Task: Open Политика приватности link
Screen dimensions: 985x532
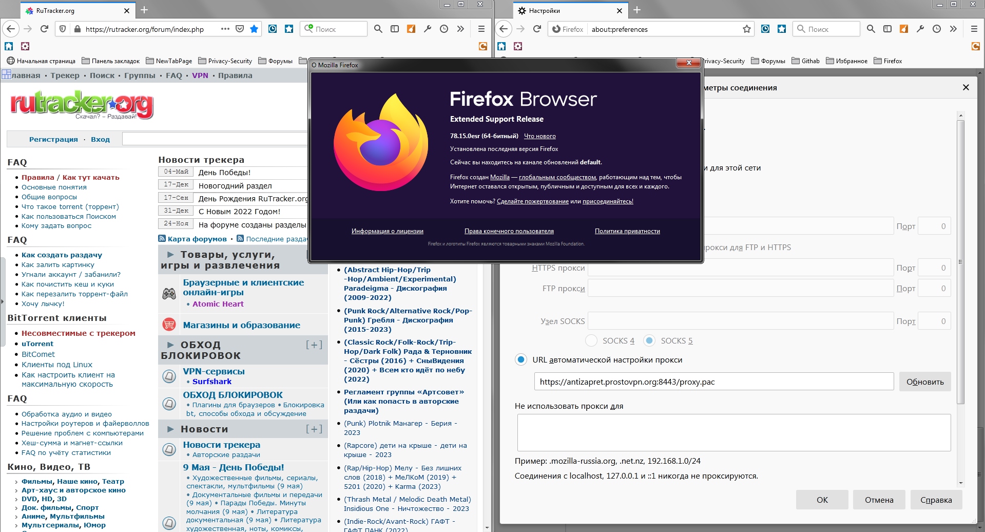Action: (627, 231)
